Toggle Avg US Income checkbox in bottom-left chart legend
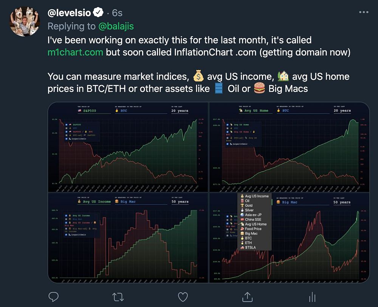The width and height of the screenshot is (378, 307). (67, 216)
